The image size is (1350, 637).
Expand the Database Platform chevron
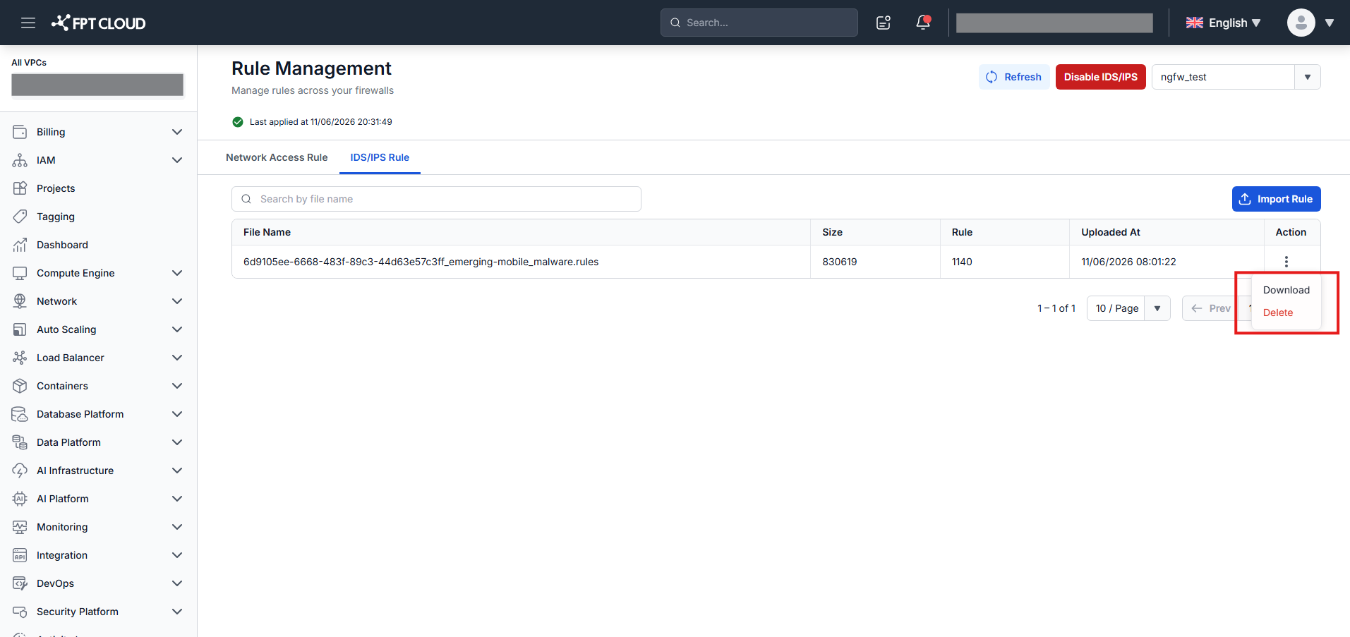(177, 414)
